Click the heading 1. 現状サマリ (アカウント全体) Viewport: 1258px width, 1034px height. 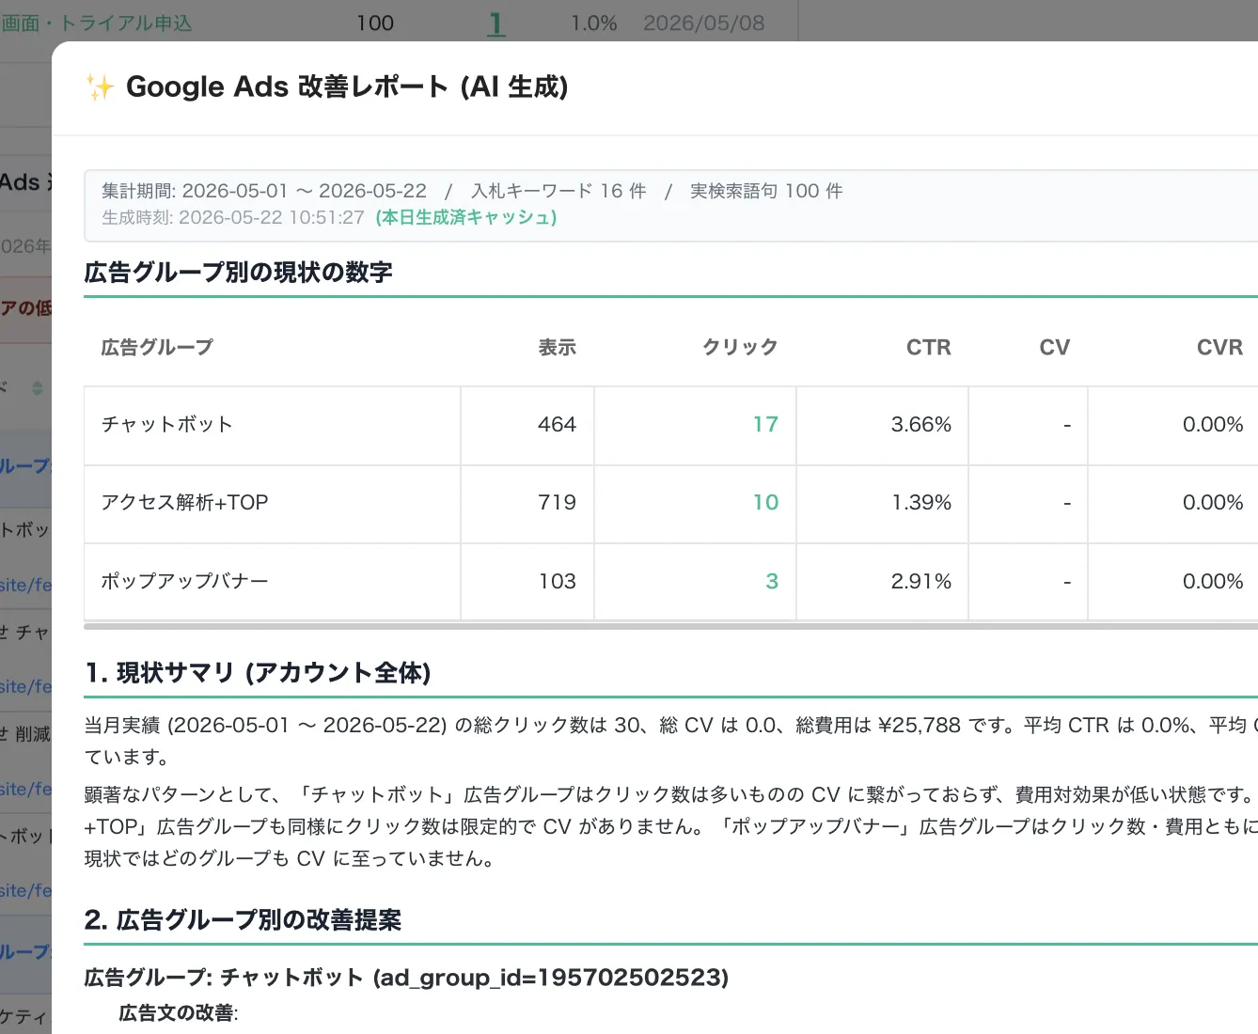(258, 673)
